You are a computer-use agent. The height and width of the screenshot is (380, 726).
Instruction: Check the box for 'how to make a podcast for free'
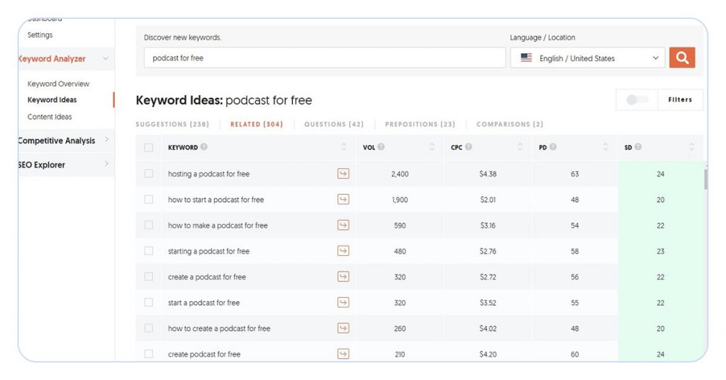click(149, 225)
